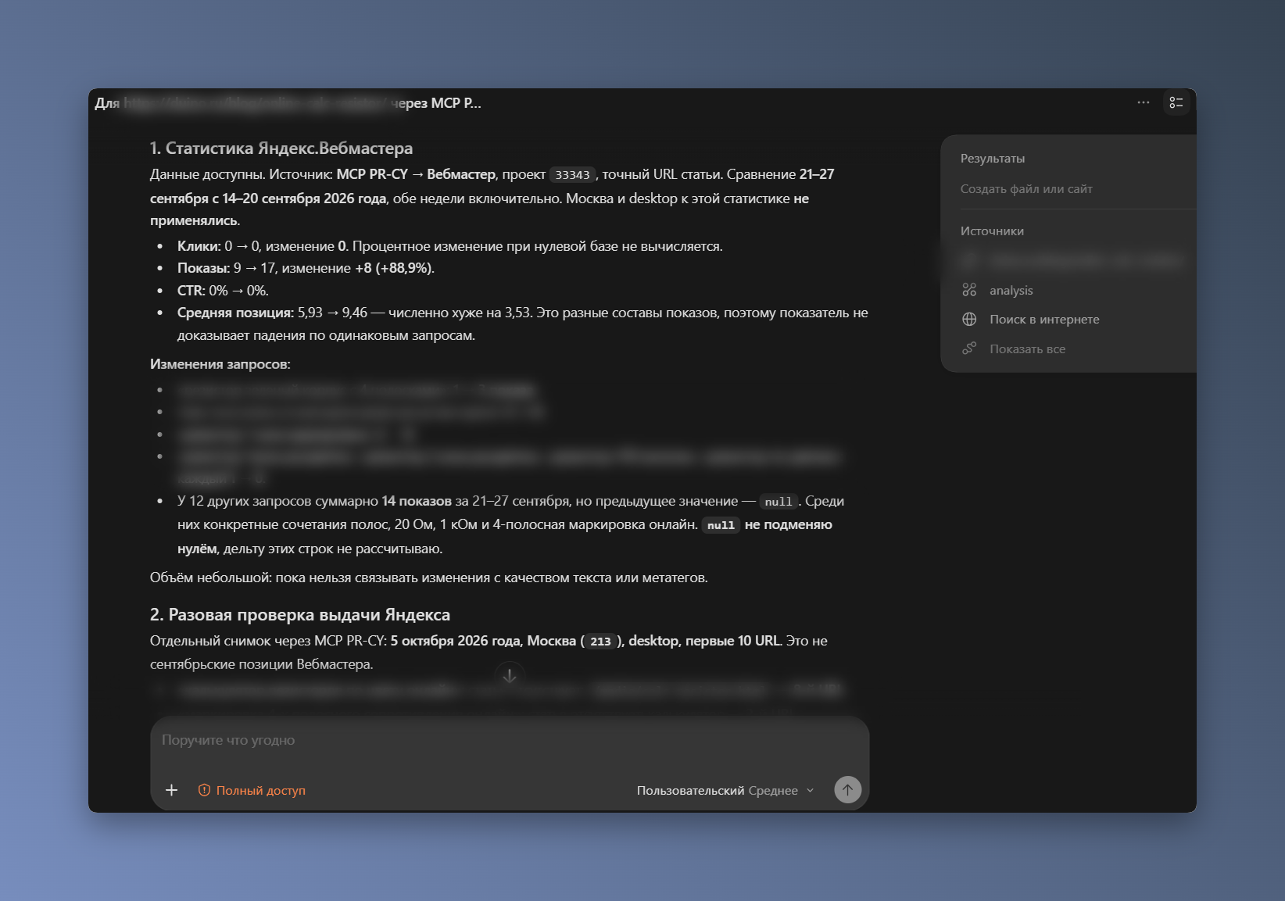This screenshot has height=901, width=1285.
Task: Click the 'Результаты' panel heading
Action: point(993,159)
